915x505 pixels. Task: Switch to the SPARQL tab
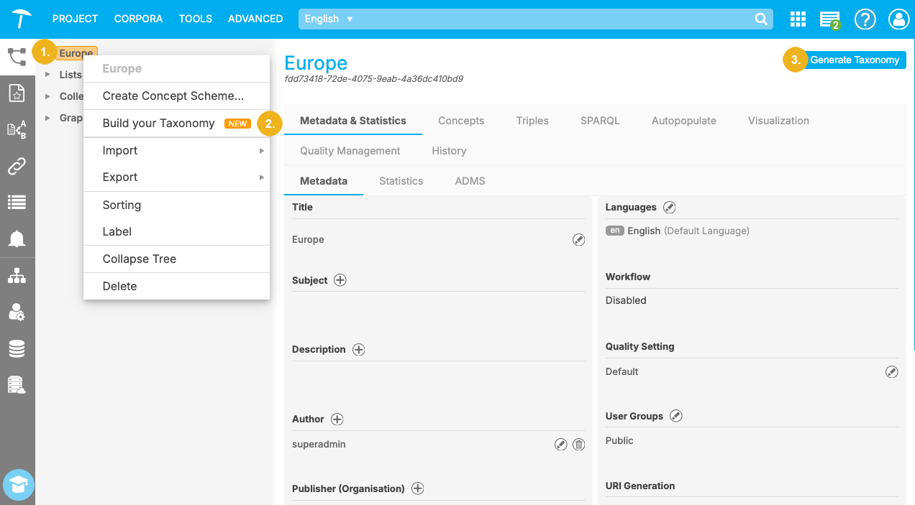point(600,121)
